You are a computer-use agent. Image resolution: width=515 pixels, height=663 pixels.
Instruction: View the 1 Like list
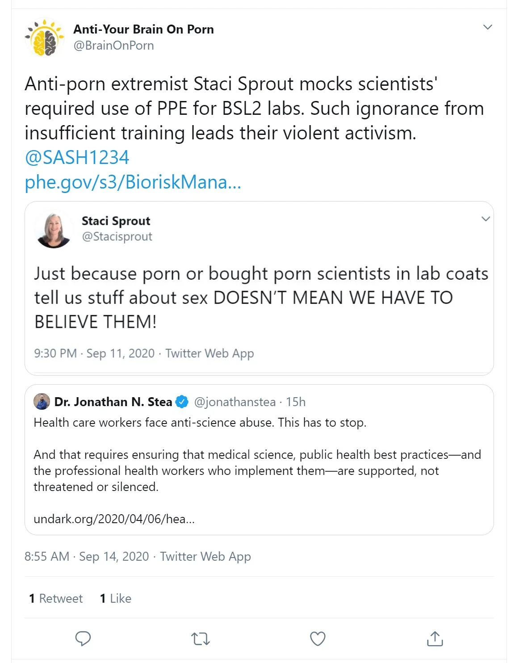point(116,599)
